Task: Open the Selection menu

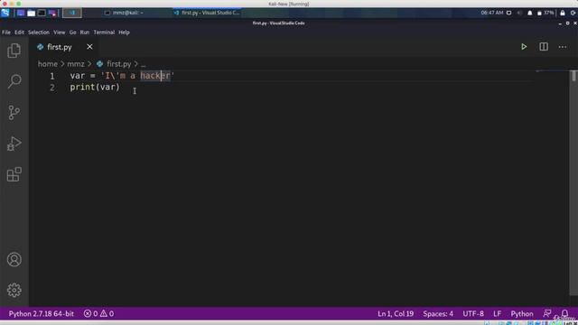Action: tap(39, 32)
